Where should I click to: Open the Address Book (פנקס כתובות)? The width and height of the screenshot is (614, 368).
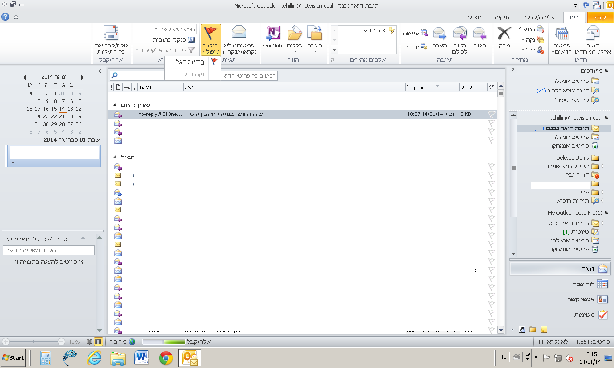pos(174,40)
